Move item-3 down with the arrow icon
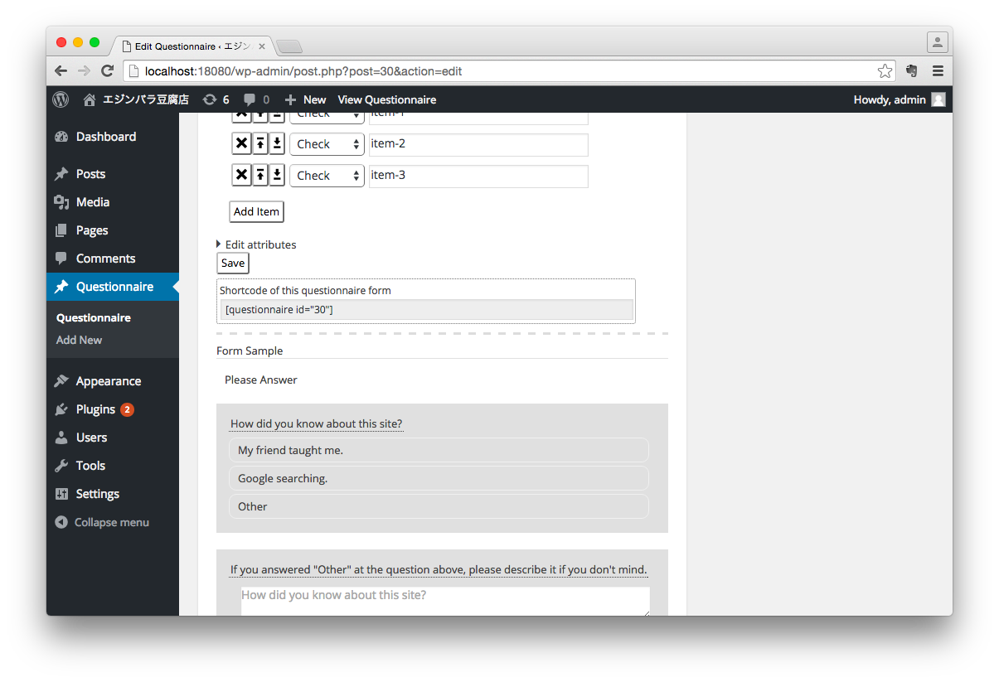999x682 pixels. [277, 176]
